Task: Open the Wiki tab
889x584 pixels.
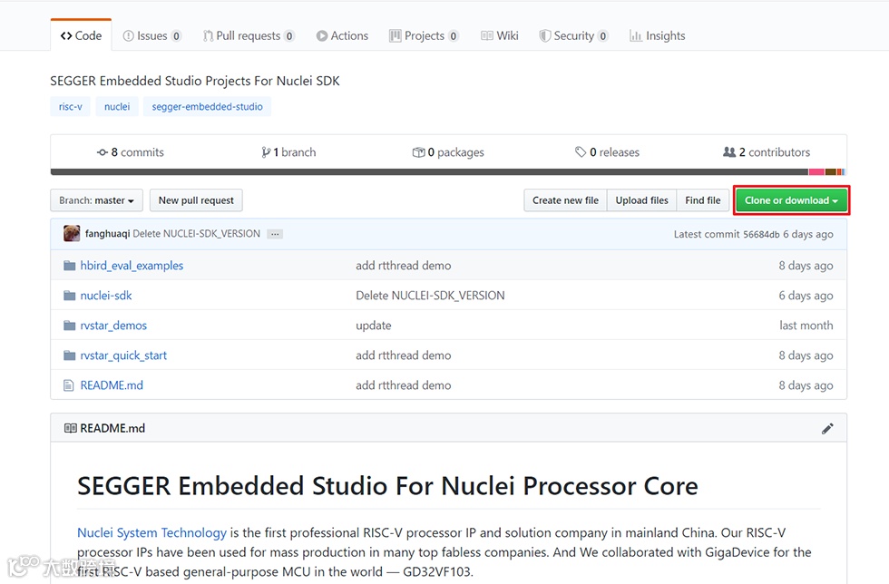Action: click(x=500, y=35)
